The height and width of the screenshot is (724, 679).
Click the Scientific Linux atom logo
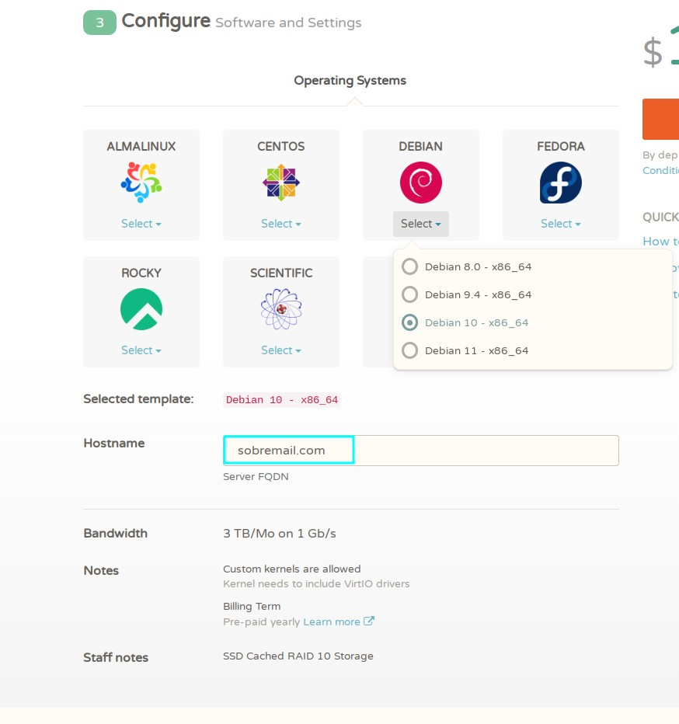point(280,309)
